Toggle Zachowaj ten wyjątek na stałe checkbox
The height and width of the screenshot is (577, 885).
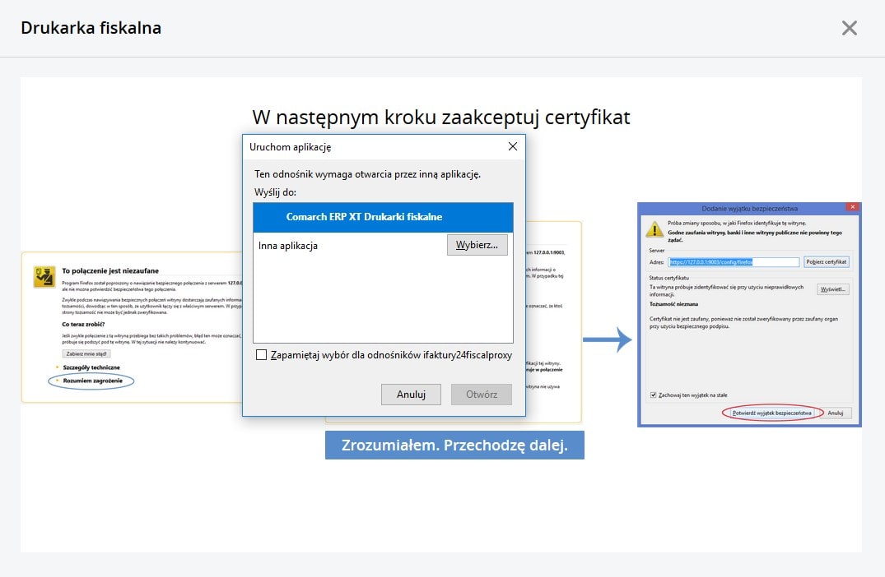[654, 395]
